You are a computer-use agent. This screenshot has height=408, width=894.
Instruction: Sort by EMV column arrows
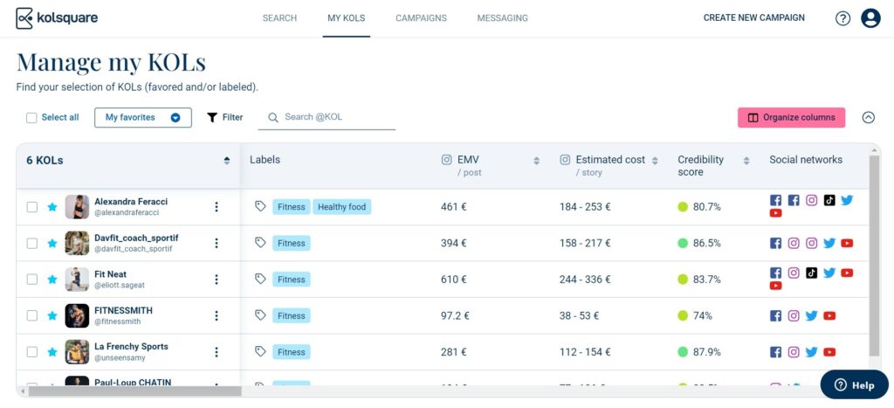pyautogui.click(x=536, y=161)
